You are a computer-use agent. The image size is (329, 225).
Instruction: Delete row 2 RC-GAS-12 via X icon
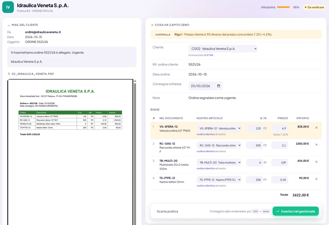(316, 145)
